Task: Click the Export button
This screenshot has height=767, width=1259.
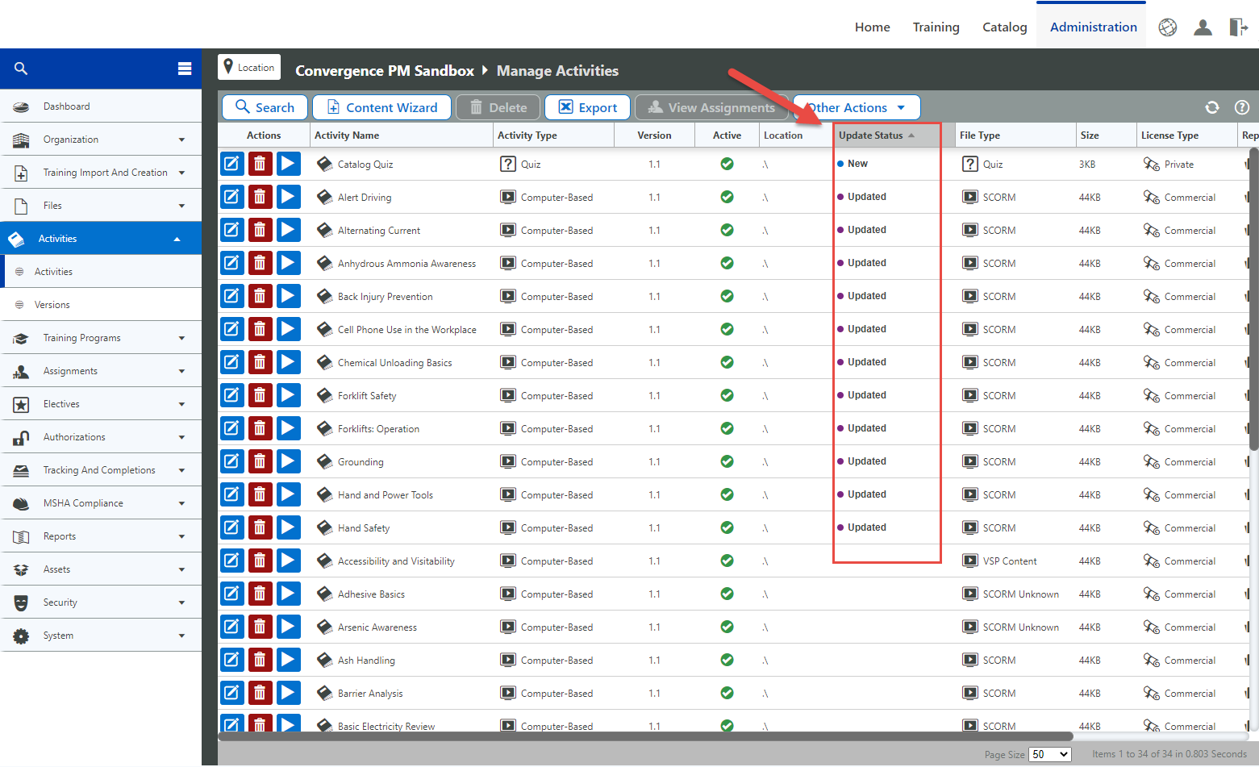Action: point(587,107)
